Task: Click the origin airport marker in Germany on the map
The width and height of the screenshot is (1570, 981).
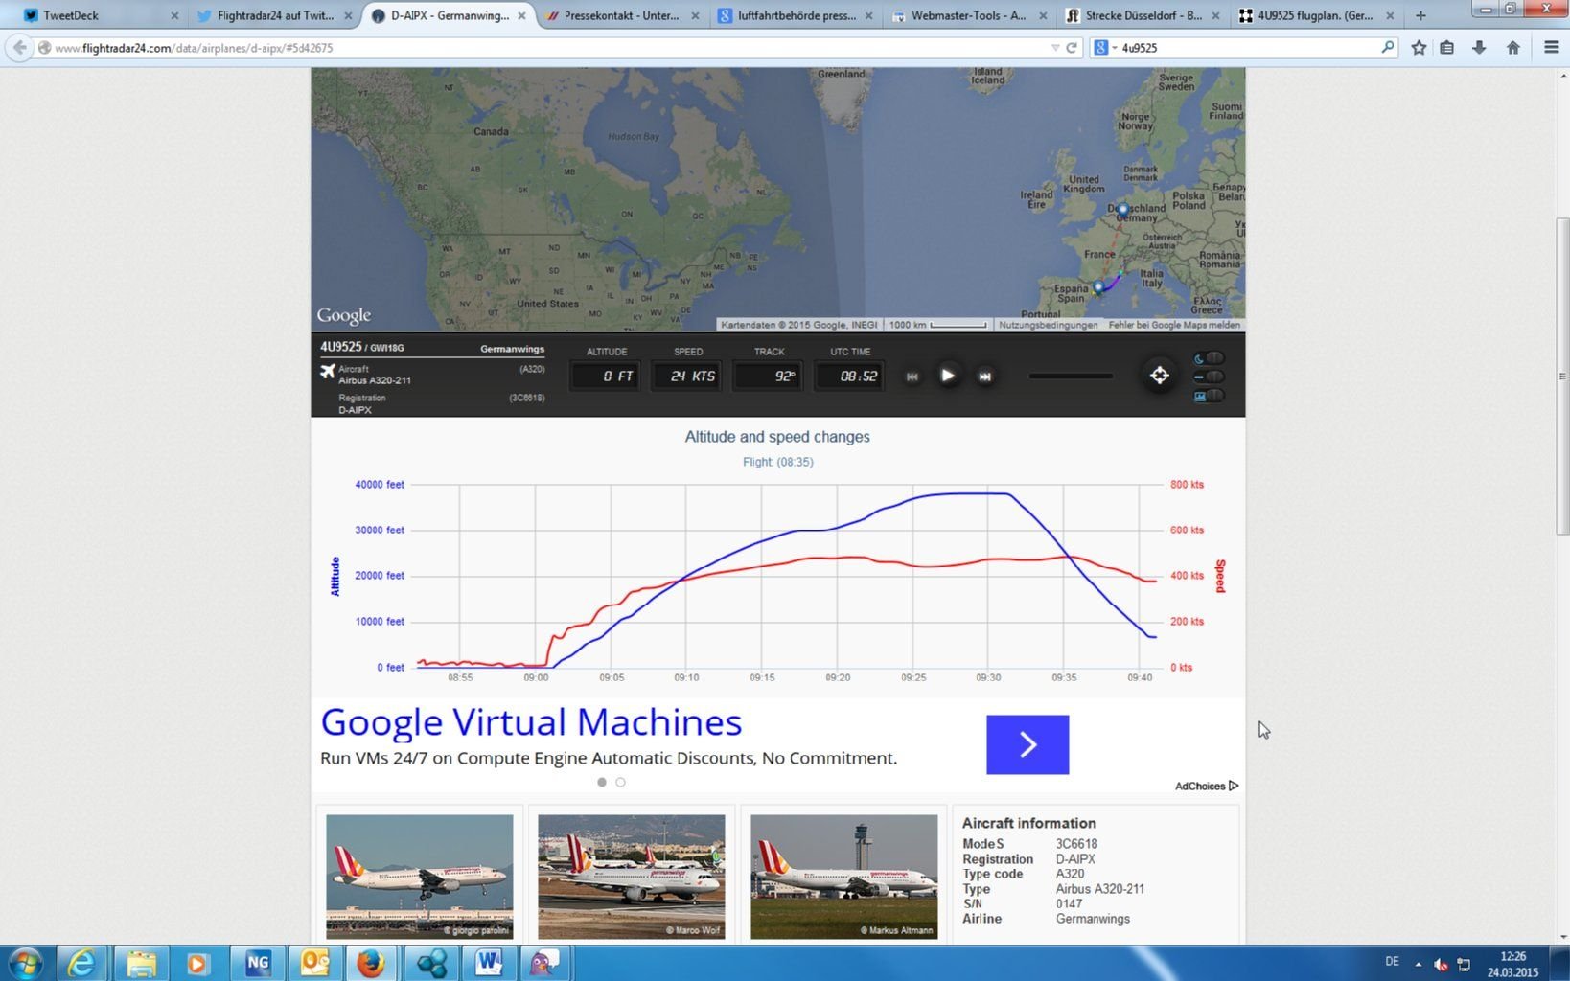Action: tap(1123, 209)
